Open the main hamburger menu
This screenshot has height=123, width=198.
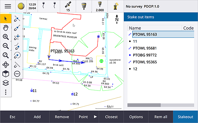tap(8, 6)
